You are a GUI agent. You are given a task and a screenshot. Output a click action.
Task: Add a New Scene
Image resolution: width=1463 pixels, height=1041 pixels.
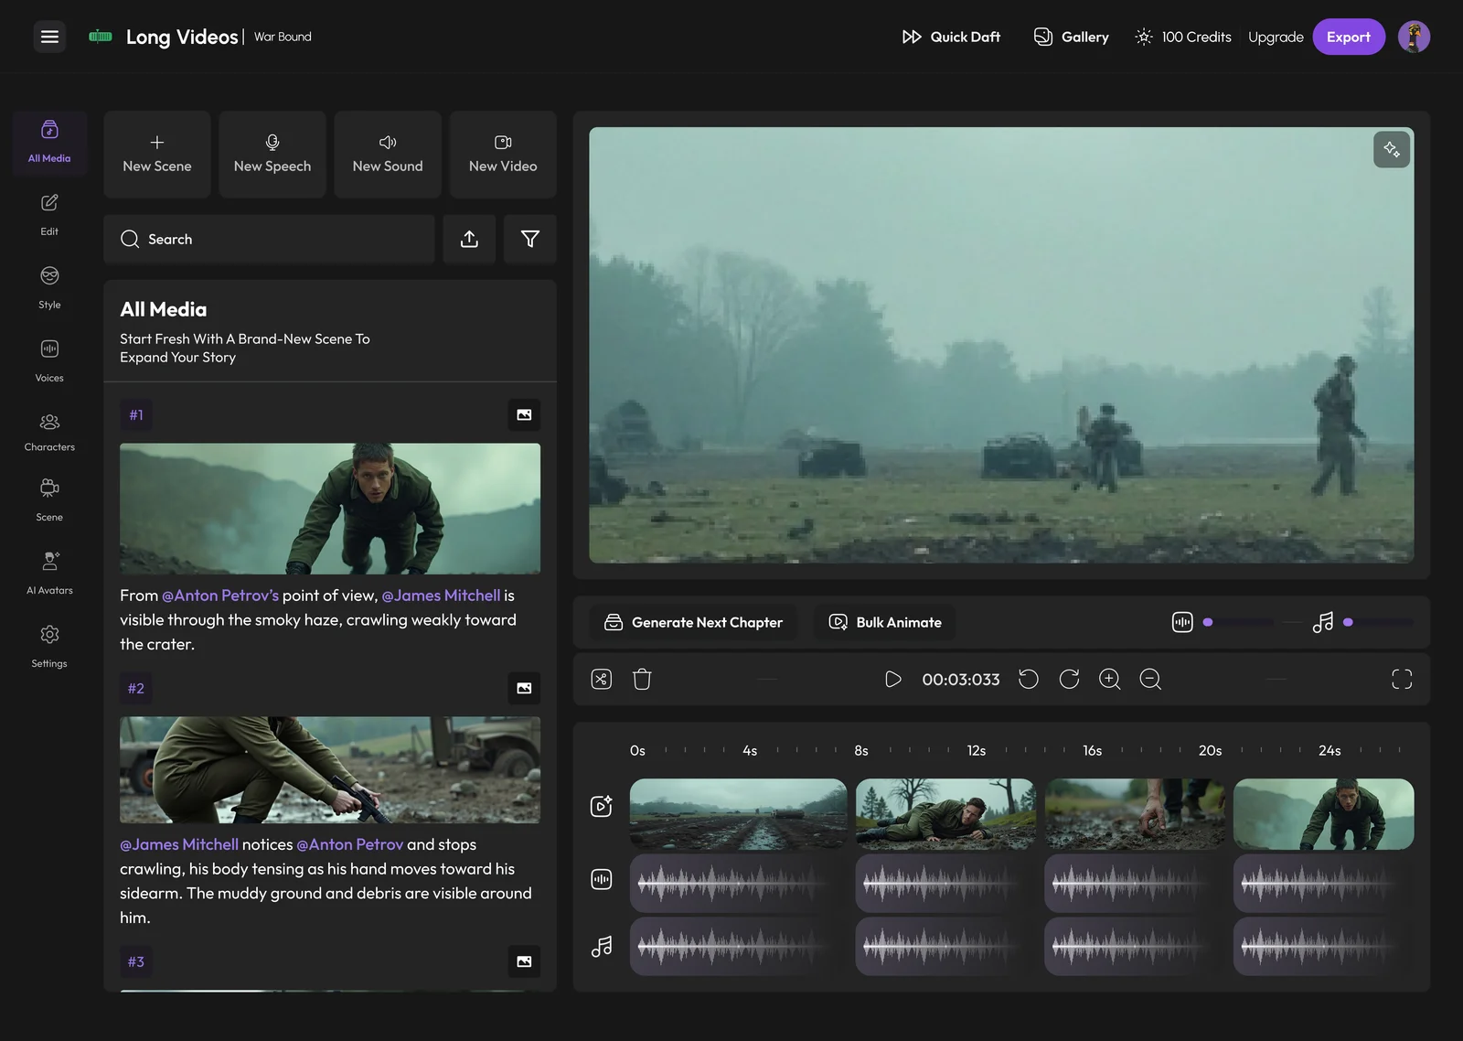157,155
